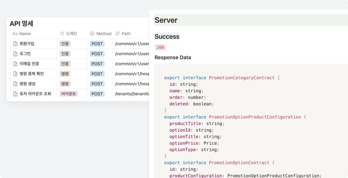This screenshot has width=348, height=178.
Task: Click the PromotionOptionContract interface name
Action: coord(239,163)
